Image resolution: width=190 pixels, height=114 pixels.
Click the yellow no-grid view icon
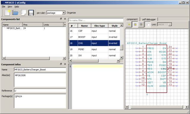point(129,24)
